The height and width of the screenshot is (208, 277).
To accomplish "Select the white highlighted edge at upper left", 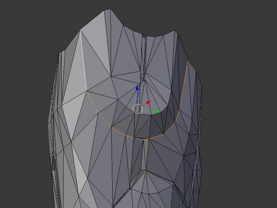I will (83, 60).
